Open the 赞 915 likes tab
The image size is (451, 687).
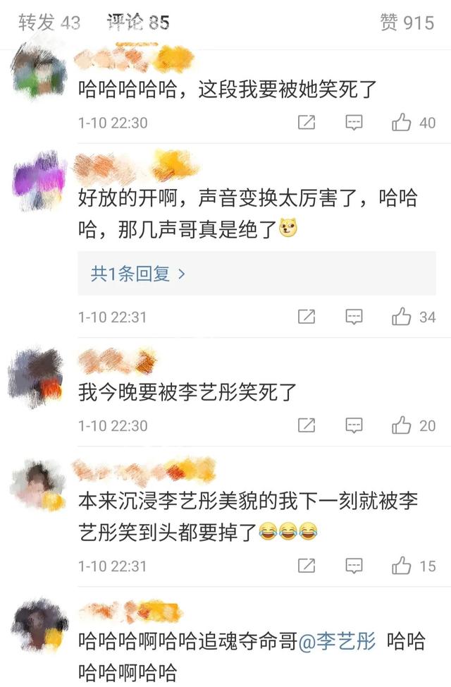[x=407, y=23]
